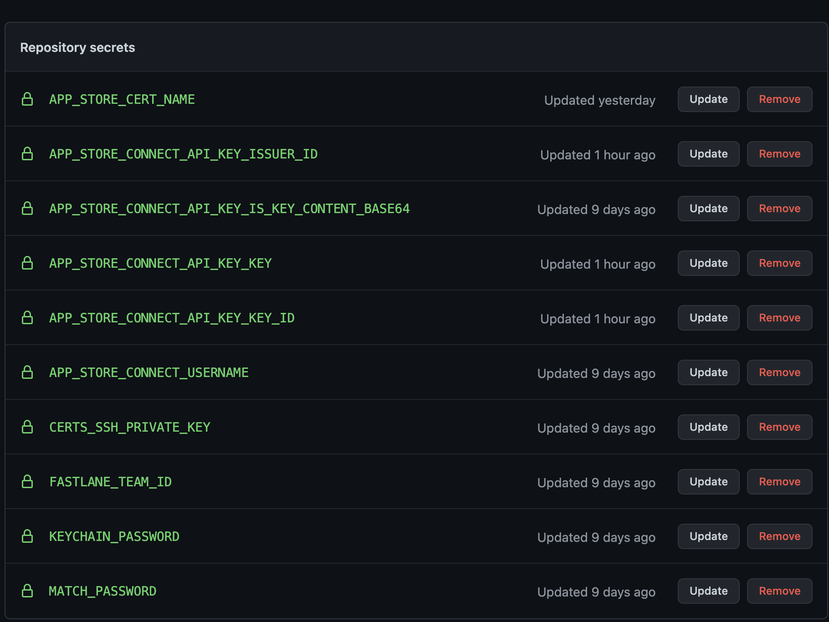The image size is (829, 622).
Task: Click lock icon next to FASTLANE_TEAM_ID
Action: pyautogui.click(x=27, y=482)
